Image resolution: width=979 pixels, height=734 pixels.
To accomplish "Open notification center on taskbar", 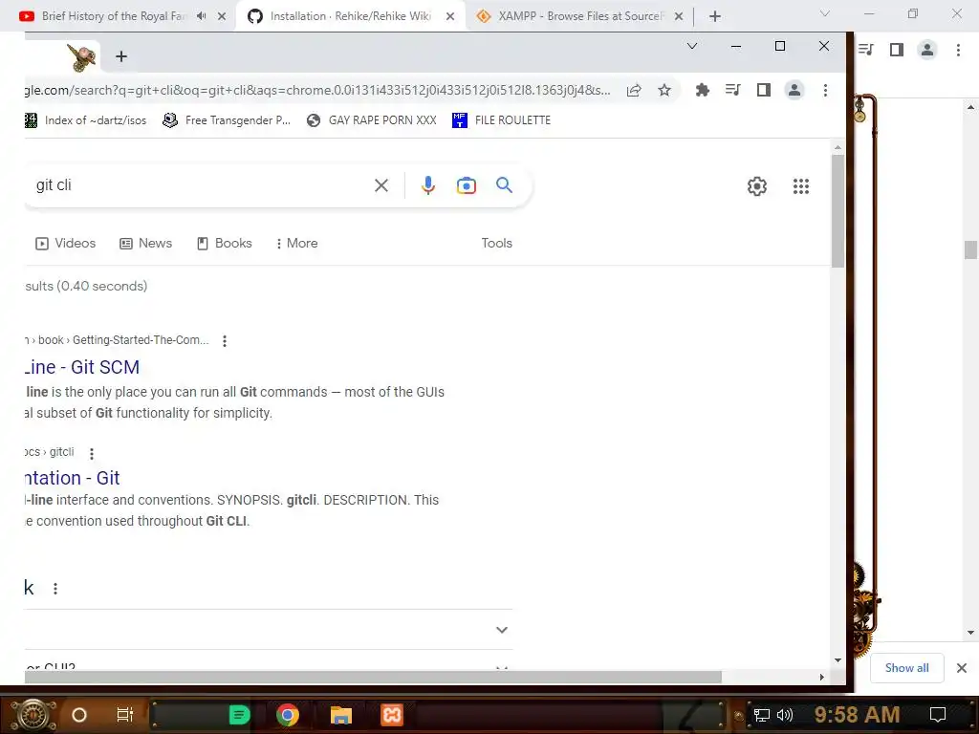I will (937, 715).
